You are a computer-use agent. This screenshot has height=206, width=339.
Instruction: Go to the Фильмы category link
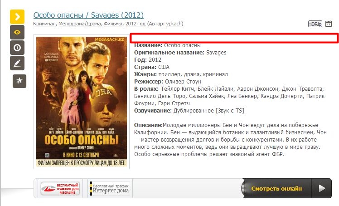[x=113, y=24]
